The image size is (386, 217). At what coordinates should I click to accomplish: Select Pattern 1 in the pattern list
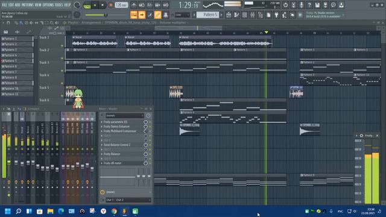point(17,39)
